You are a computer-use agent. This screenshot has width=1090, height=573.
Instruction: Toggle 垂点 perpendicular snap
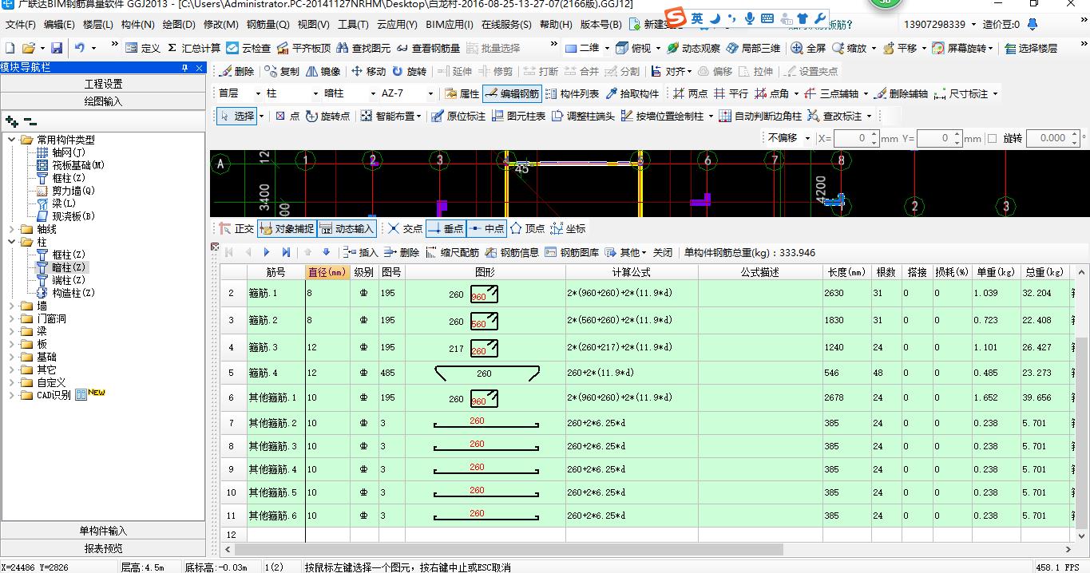[446, 228]
